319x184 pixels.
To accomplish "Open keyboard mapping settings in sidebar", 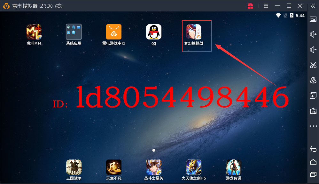I will pyautogui.click(x=313, y=19).
